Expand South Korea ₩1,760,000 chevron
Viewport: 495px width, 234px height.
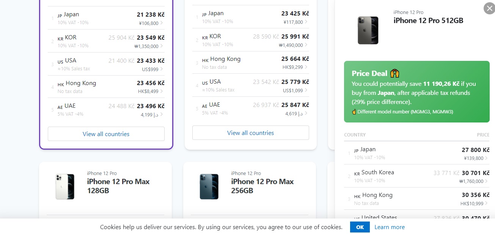click(x=487, y=181)
